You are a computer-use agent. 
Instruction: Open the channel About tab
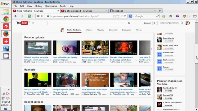pos(139,30)
